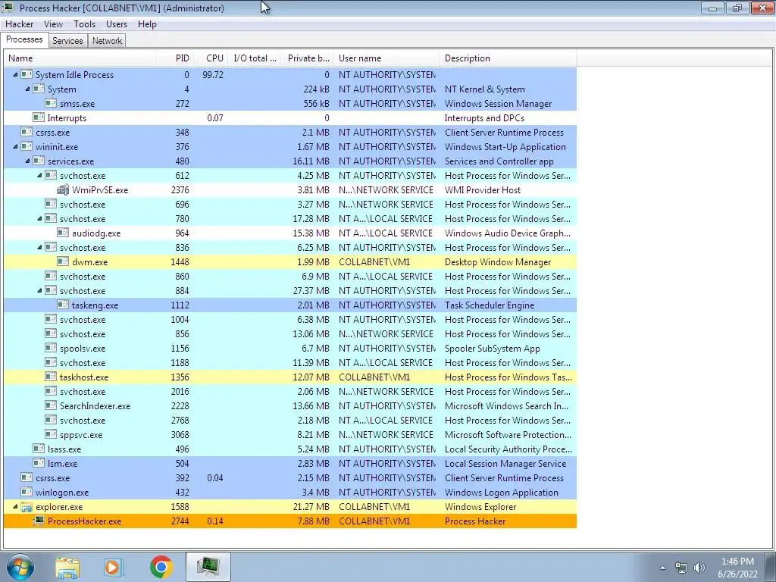Collapse svchost.exe PID 780 node
The image size is (776, 582).
[x=39, y=219]
